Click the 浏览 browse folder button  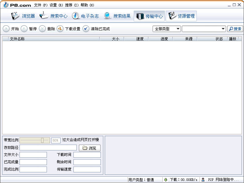(90, 148)
